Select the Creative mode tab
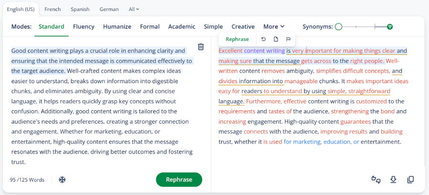This screenshot has width=429, height=195. click(x=243, y=27)
